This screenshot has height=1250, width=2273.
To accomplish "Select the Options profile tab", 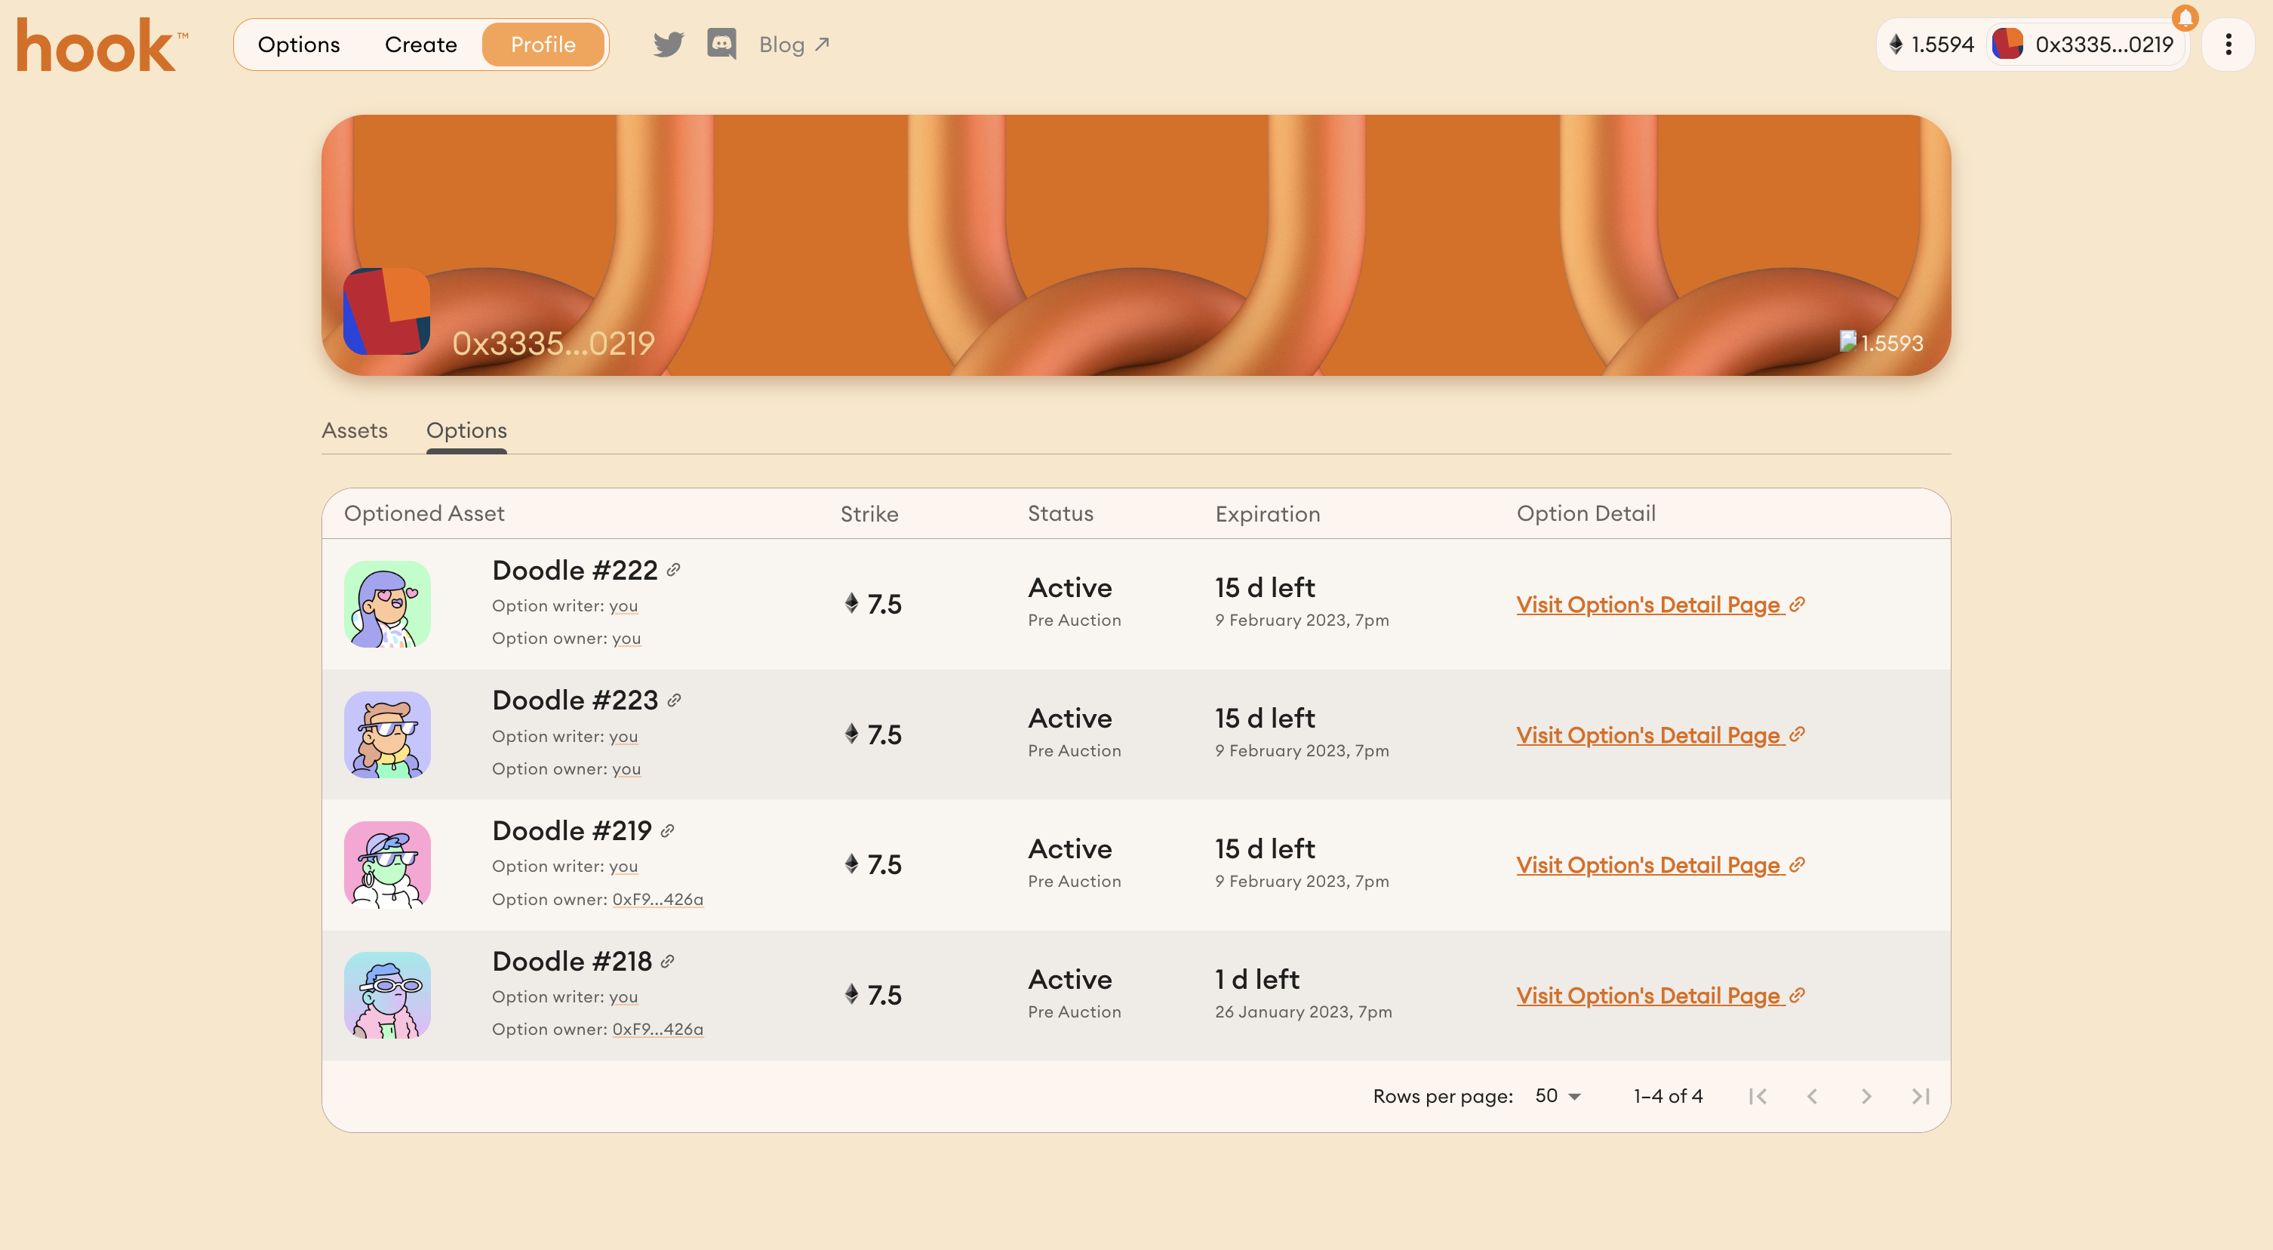I will pyautogui.click(x=466, y=431).
